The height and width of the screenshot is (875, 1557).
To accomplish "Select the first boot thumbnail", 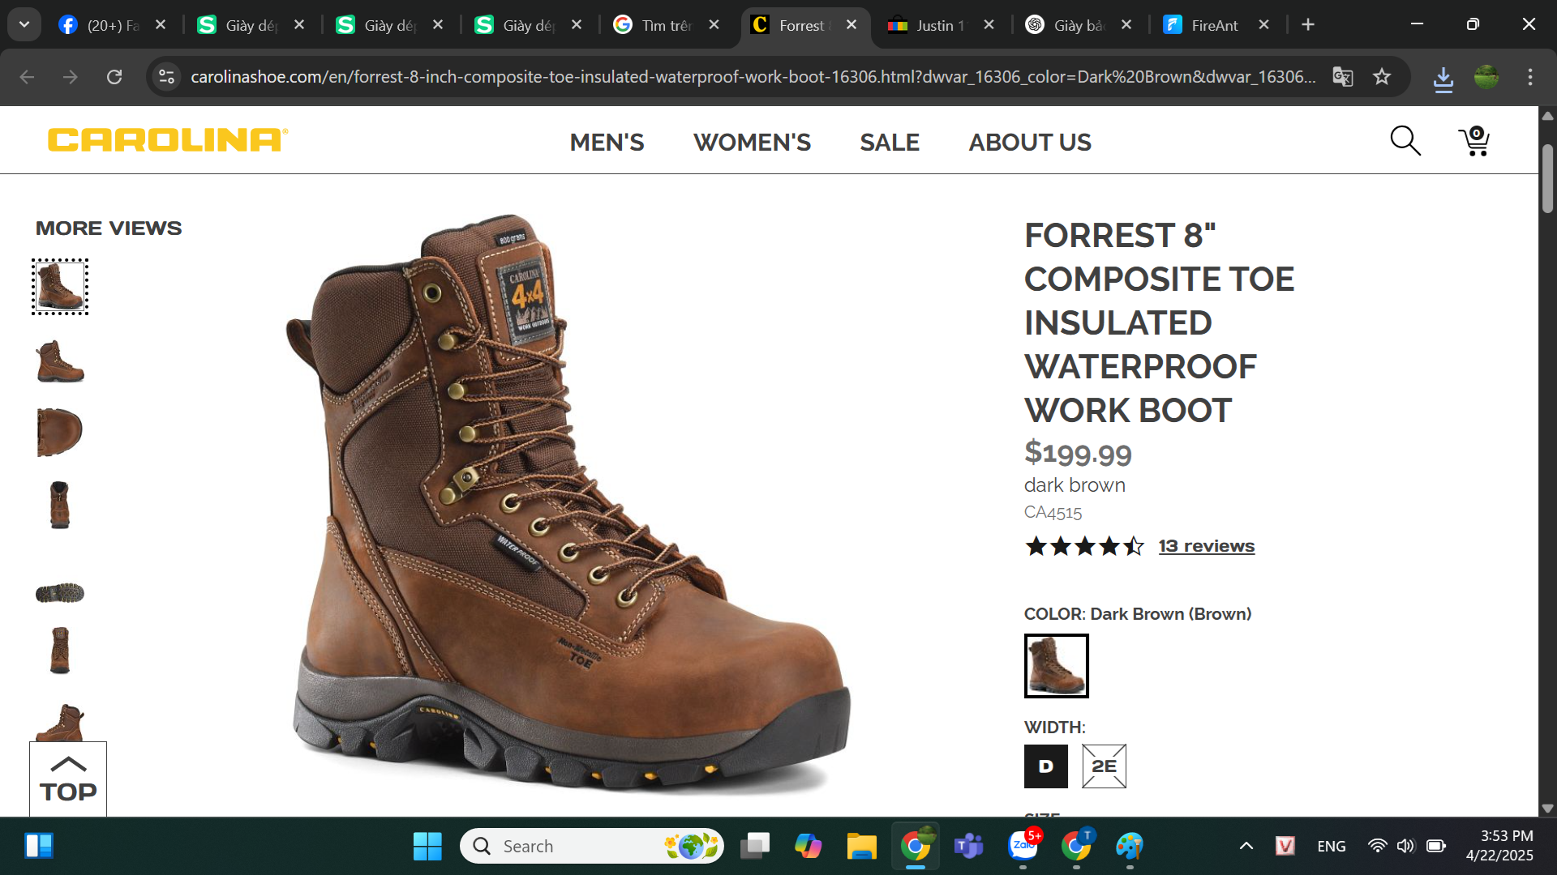I will 60,287.
